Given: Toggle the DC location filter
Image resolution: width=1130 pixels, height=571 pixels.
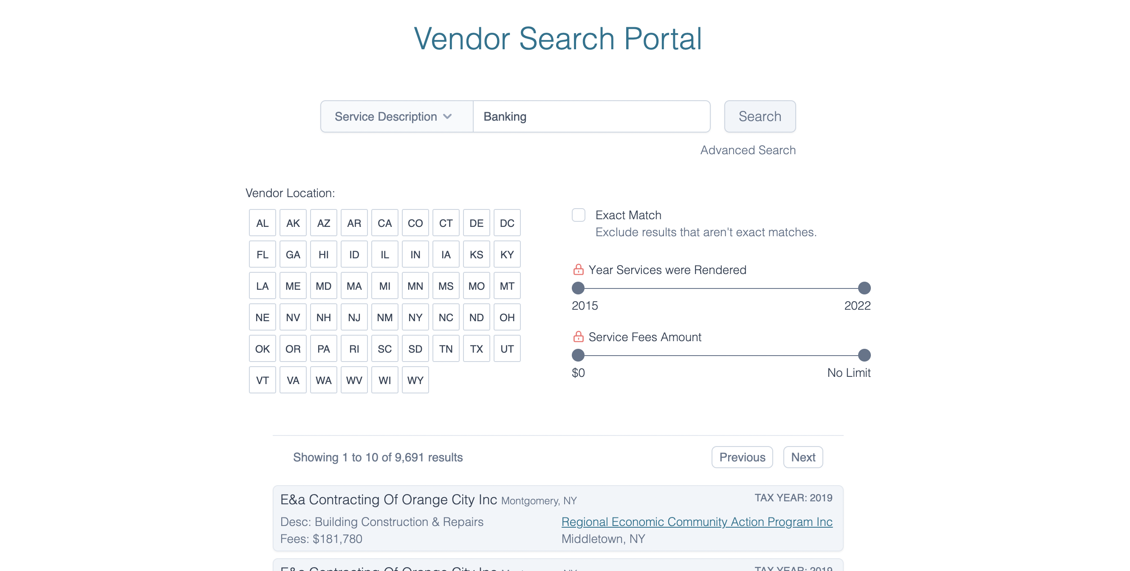Looking at the screenshot, I should pos(507,223).
